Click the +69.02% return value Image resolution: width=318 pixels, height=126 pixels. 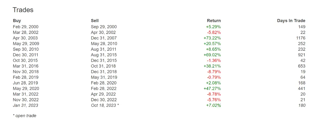[x=213, y=55]
